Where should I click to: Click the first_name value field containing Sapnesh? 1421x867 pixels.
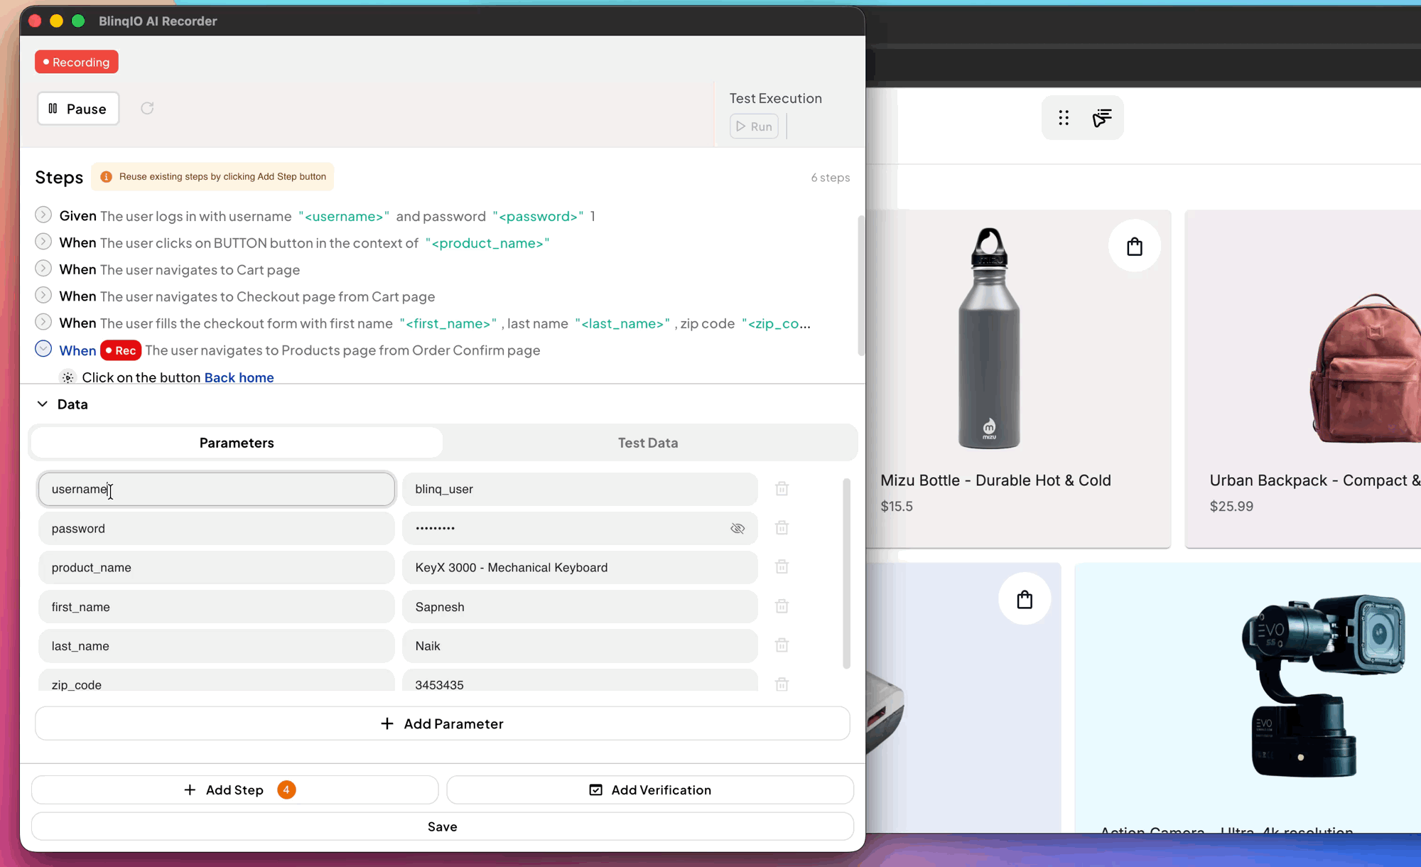(x=579, y=607)
